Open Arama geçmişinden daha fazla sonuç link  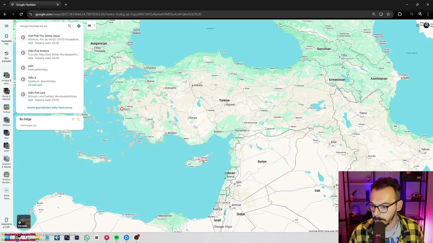[50, 108]
